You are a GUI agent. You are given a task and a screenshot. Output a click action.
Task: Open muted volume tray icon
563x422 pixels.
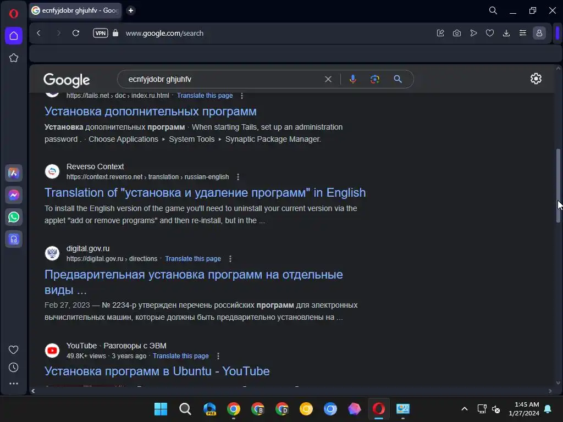(496, 409)
